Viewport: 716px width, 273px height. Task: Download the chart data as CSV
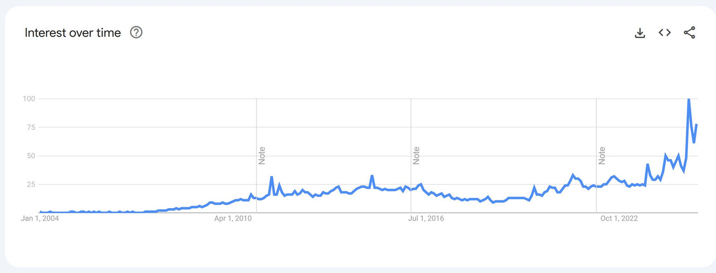(640, 33)
